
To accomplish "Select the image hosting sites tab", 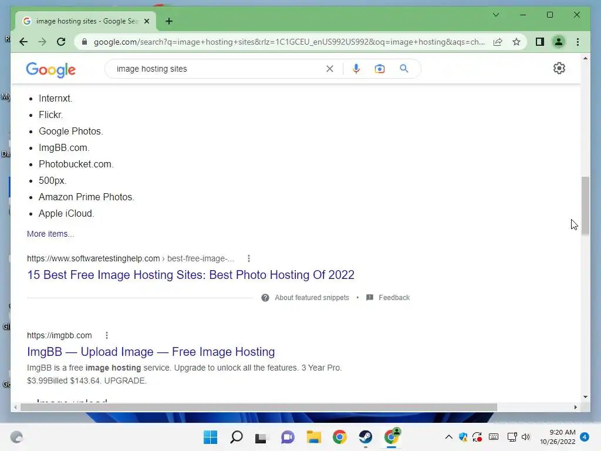I will tap(86, 21).
